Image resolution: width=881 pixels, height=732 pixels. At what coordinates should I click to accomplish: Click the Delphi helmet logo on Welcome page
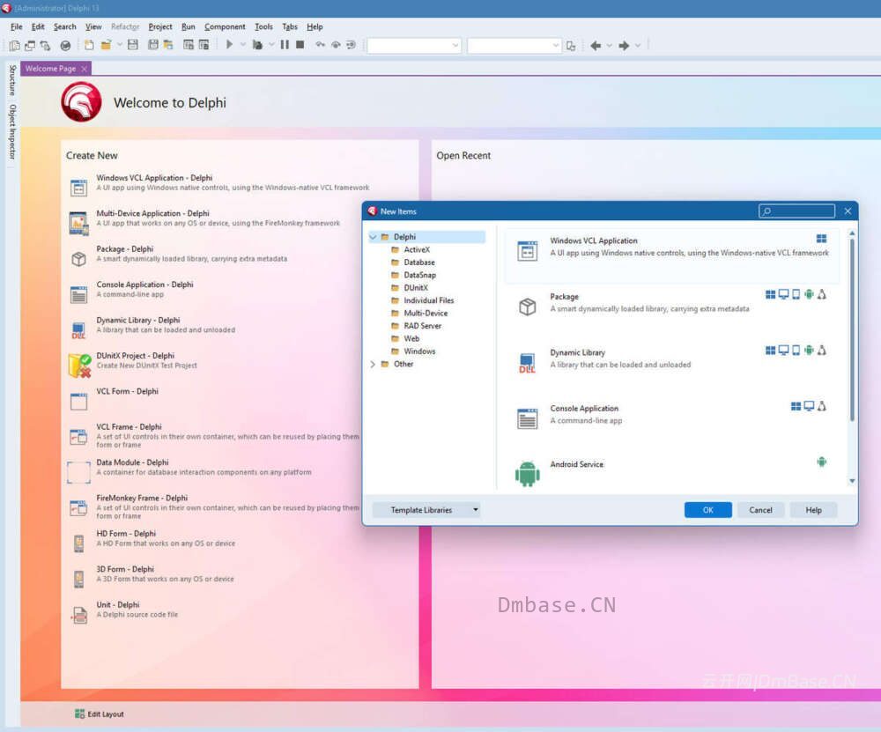[81, 101]
